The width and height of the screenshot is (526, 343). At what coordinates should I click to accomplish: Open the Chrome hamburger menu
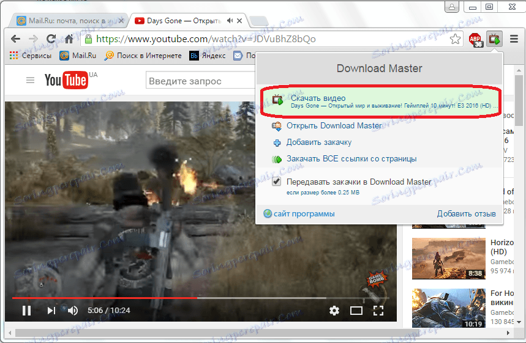point(514,39)
